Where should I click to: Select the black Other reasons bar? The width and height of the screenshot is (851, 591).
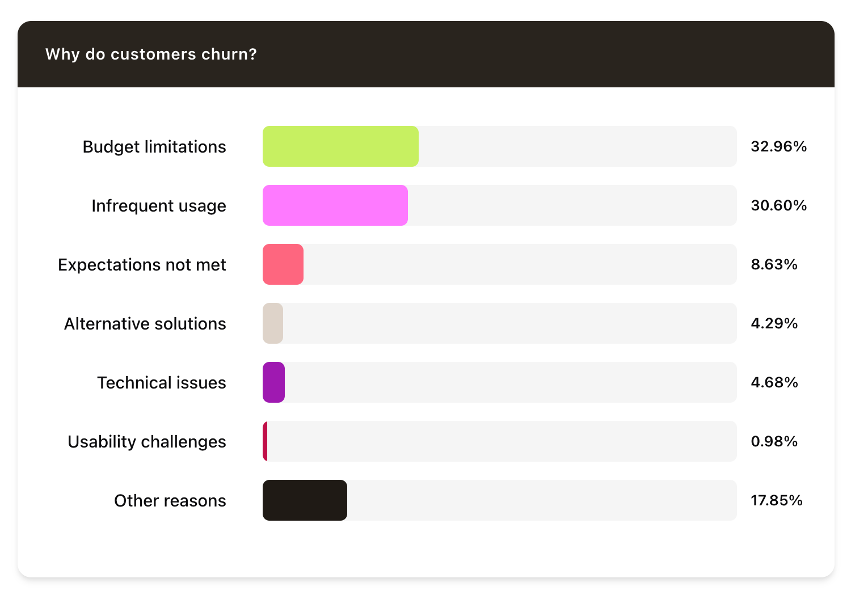305,500
